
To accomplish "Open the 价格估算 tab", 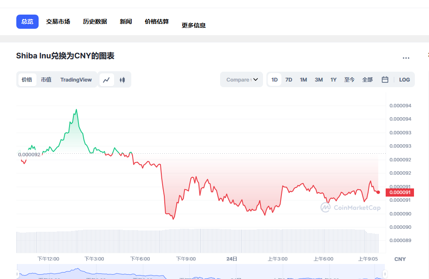I will (x=157, y=21).
